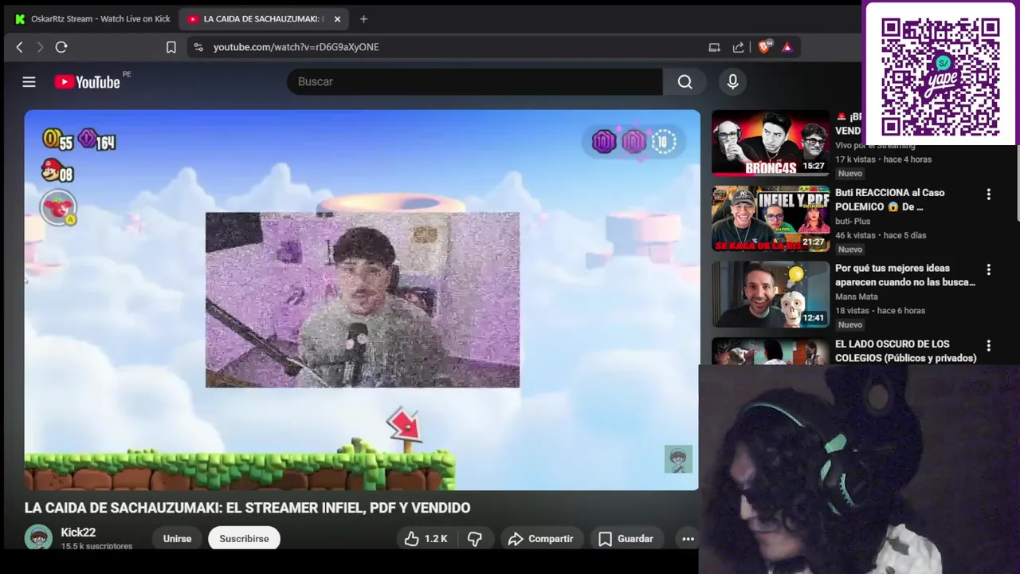Open YouTube hamburger guide menu
The width and height of the screenshot is (1020, 574).
29,81
